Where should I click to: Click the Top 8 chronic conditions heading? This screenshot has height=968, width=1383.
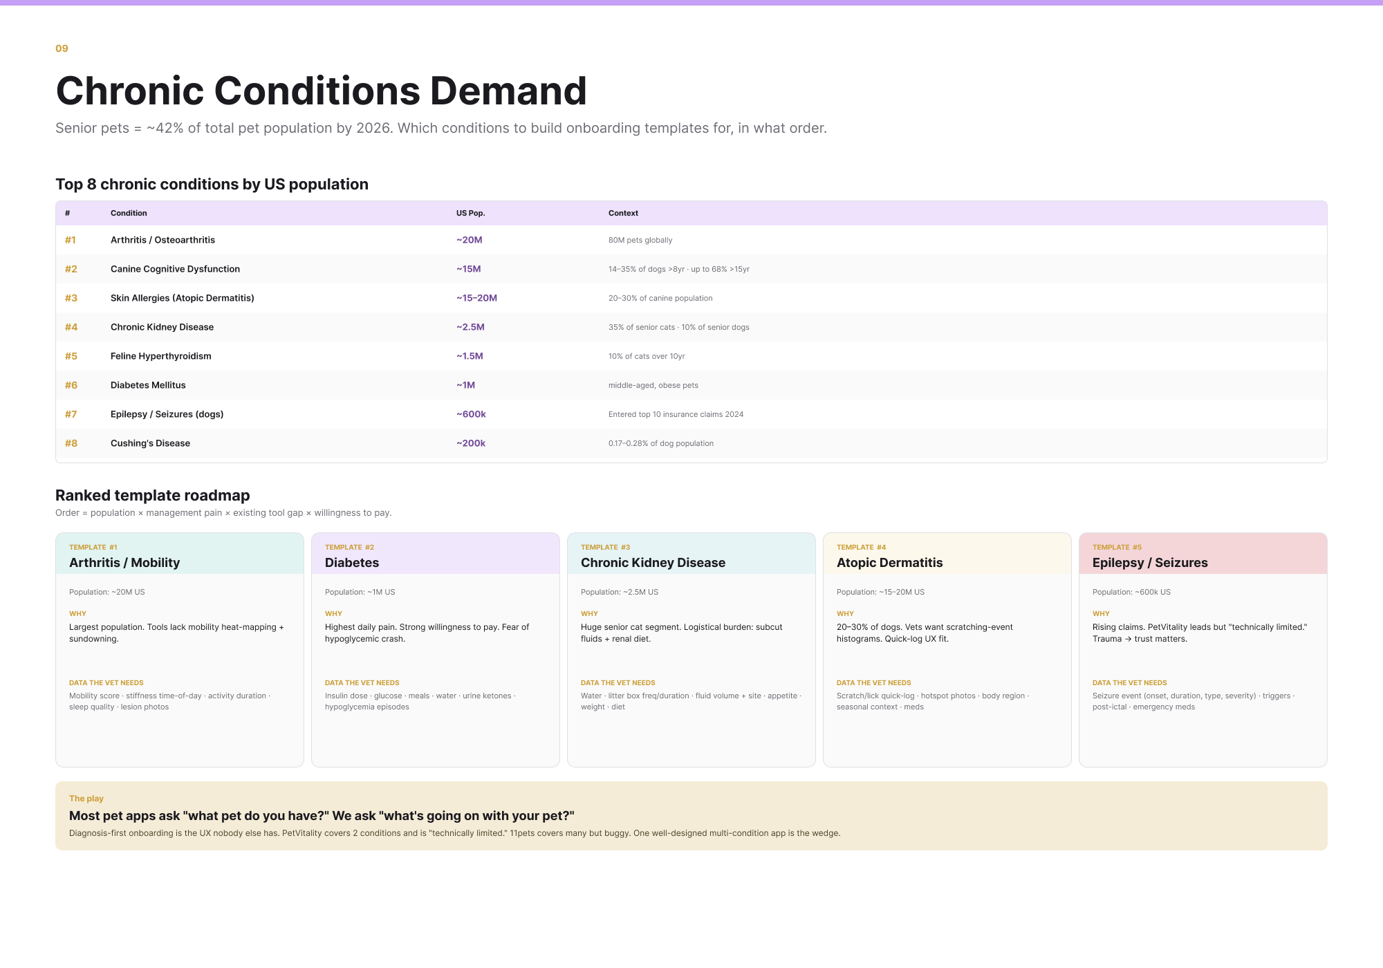pos(212,185)
